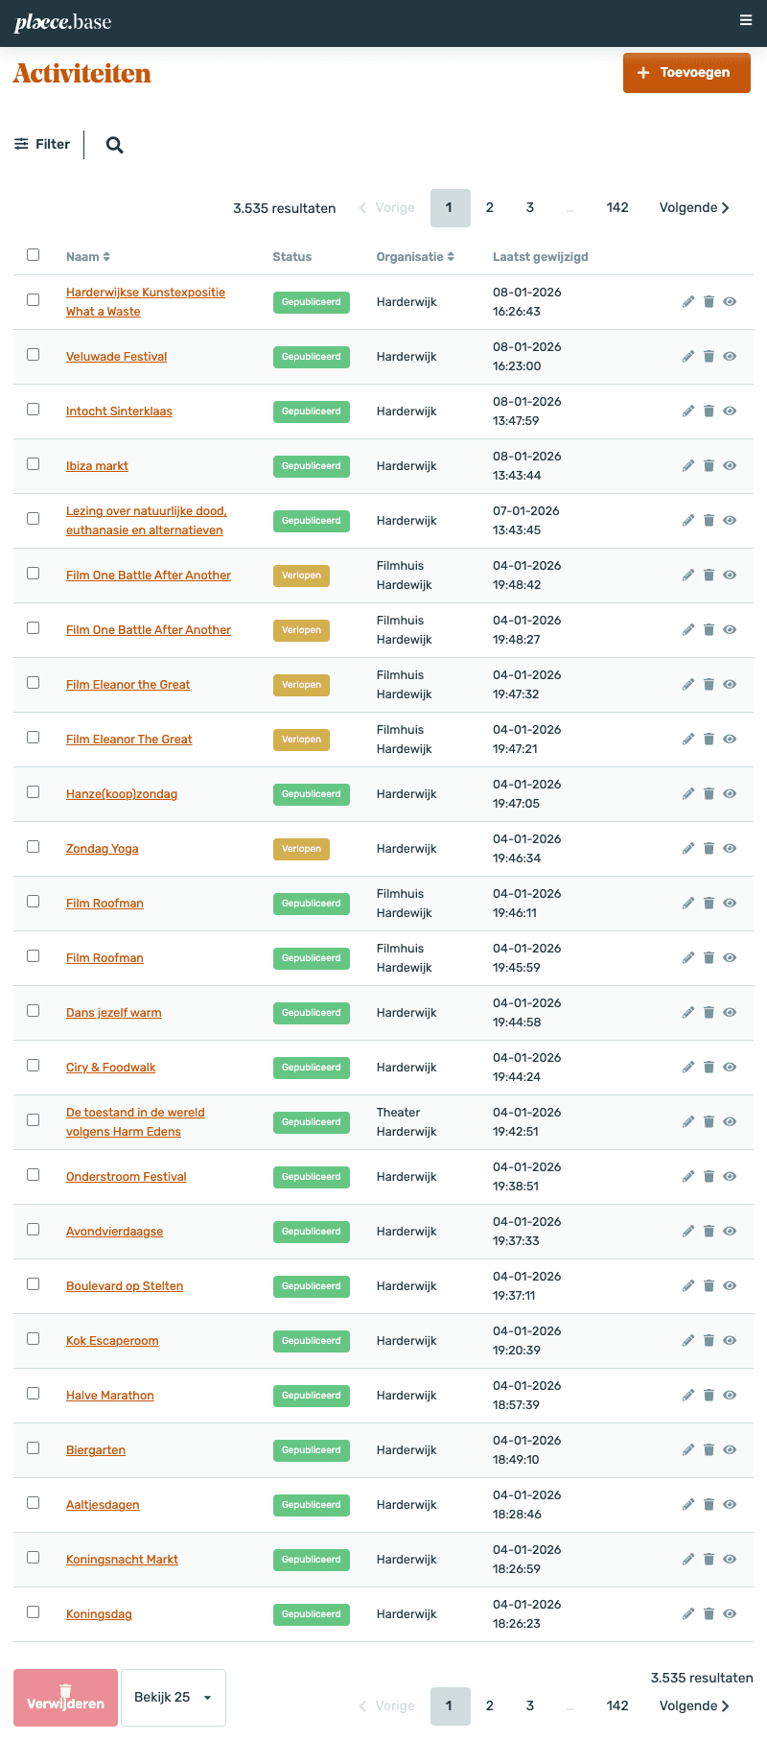
Task: Jump to page 142 in bottom pagination
Action: [617, 1705]
